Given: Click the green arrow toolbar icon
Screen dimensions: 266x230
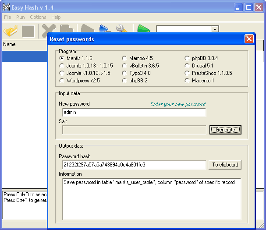Looking at the screenshot, I should tap(144, 28).
